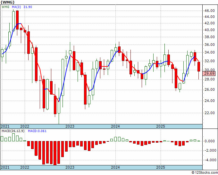Click the 2021 label on MACD timeline
This screenshot has height=175, width=218.
click(x=5, y=167)
